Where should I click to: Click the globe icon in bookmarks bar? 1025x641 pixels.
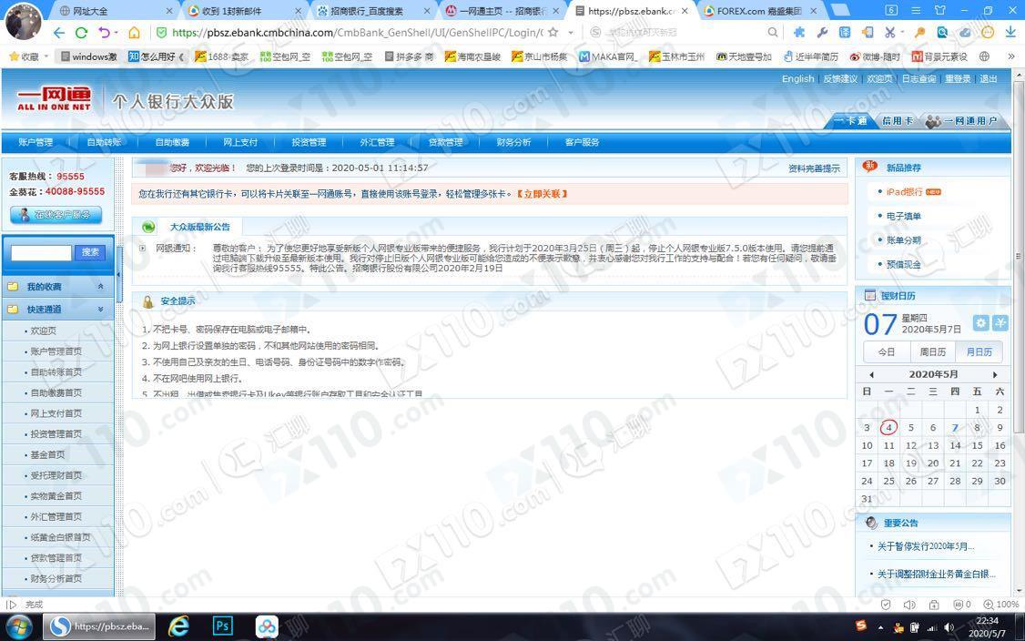coord(984,56)
